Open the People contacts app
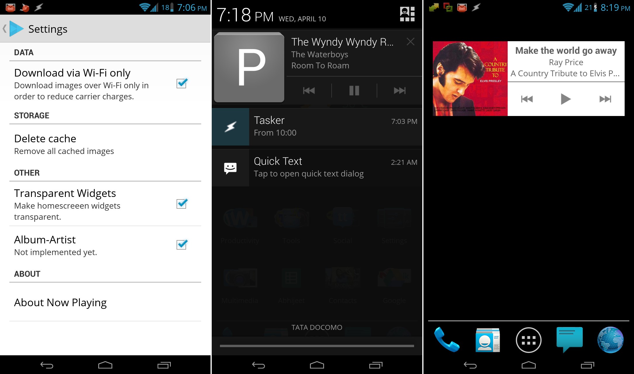 pyautogui.click(x=488, y=340)
